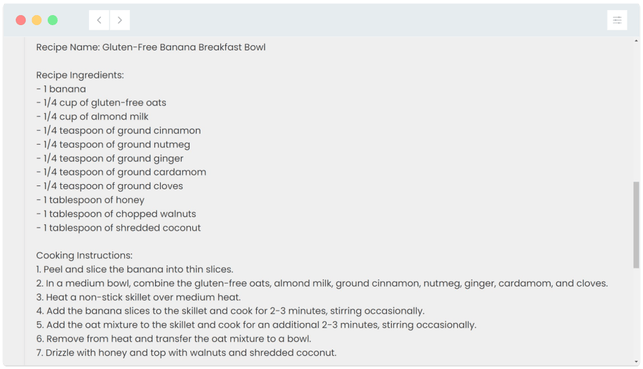
Task: Select the gluten-free oats ingredient line
Action: coord(101,102)
